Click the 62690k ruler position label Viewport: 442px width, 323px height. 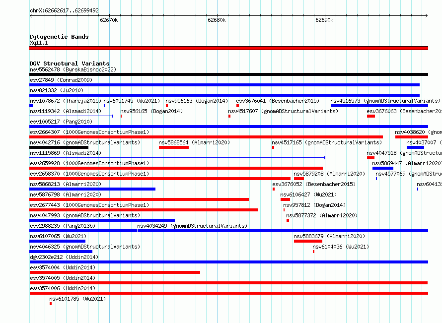click(324, 20)
